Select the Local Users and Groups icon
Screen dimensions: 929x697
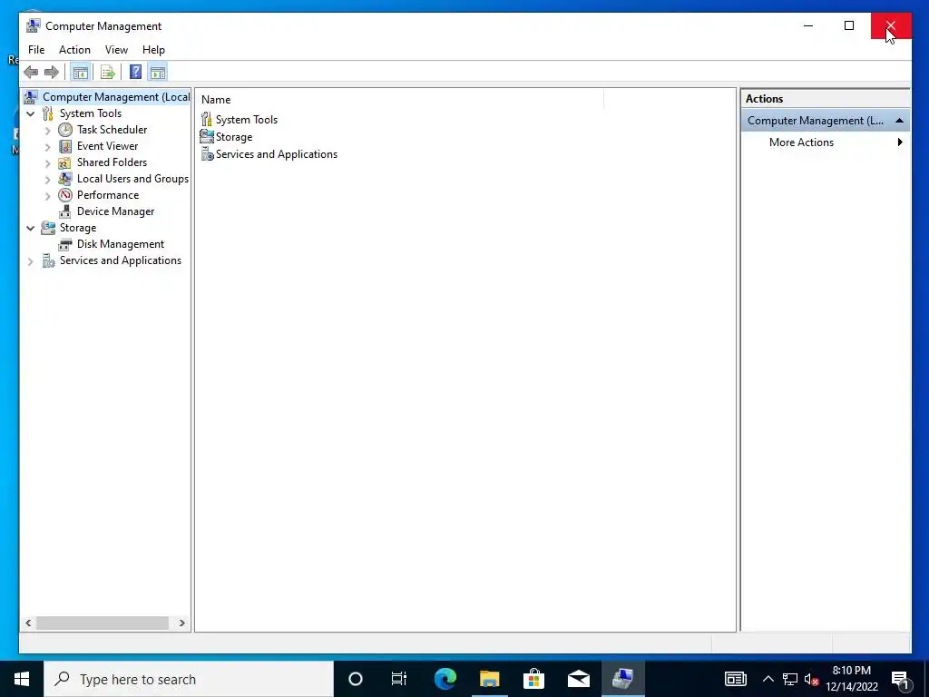pyautogui.click(x=65, y=179)
